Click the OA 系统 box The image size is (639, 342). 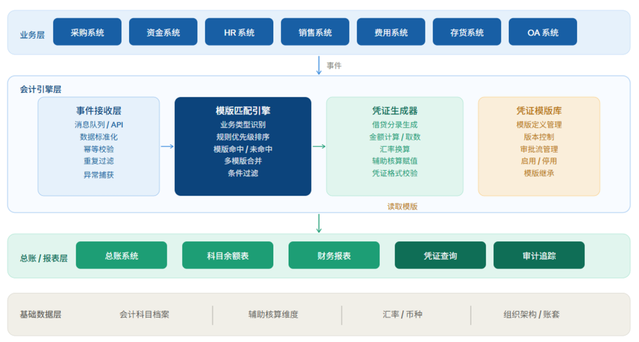[543, 32]
